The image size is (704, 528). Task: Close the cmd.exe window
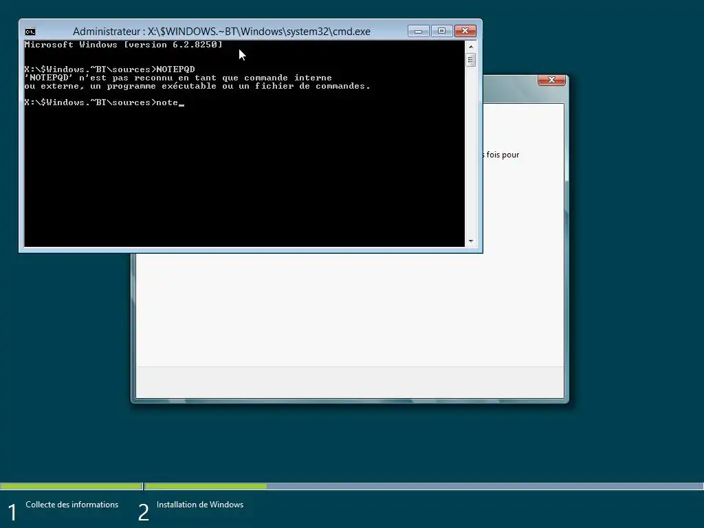pyautogui.click(x=465, y=31)
